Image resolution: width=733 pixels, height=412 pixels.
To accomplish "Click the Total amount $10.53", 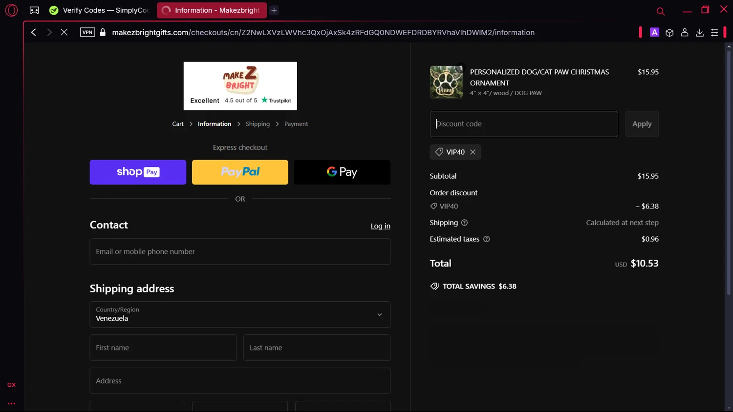I will (645, 264).
